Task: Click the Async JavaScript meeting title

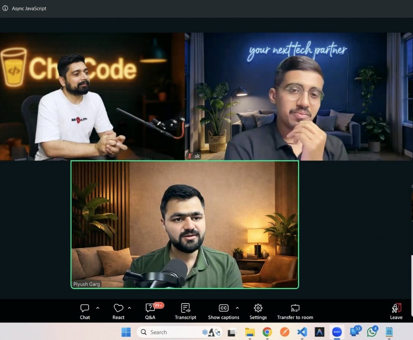Action: 29,8
